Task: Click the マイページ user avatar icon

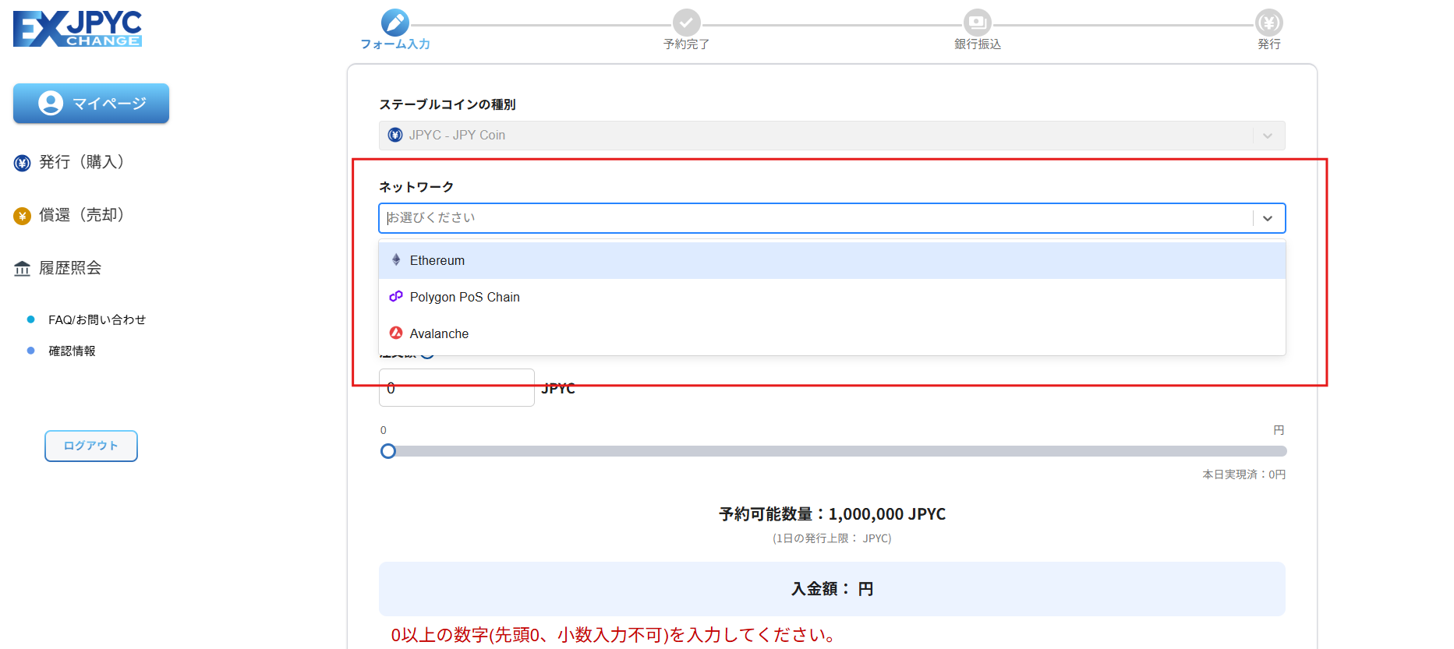Action: [51, 103]
